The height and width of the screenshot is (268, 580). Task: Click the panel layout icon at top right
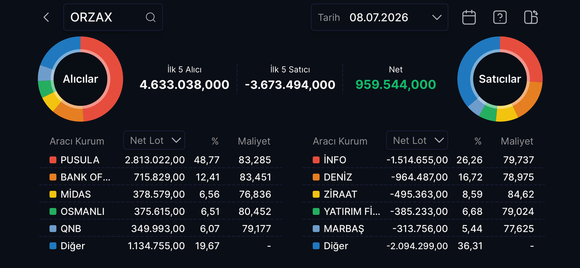[531, 17]
